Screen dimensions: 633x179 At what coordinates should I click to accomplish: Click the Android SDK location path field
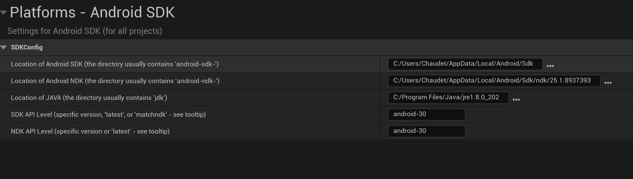pyautogui.click(x=465, y=64)
